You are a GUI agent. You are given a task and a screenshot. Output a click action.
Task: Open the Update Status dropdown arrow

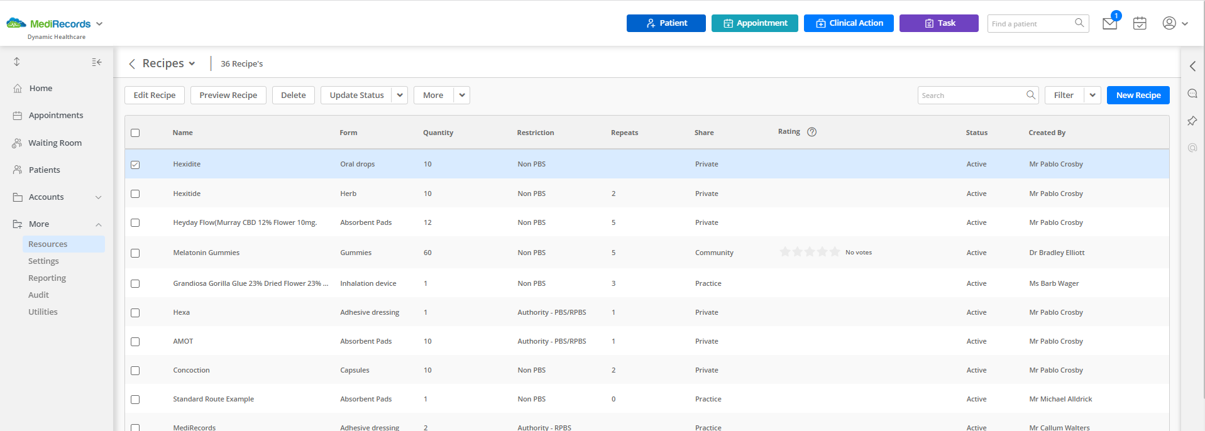(400, 95)
